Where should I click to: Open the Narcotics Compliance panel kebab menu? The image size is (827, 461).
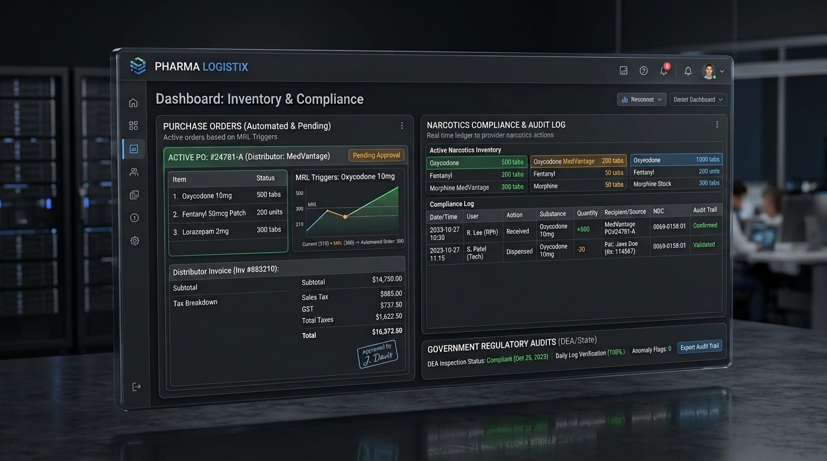[x=717, y=124]
